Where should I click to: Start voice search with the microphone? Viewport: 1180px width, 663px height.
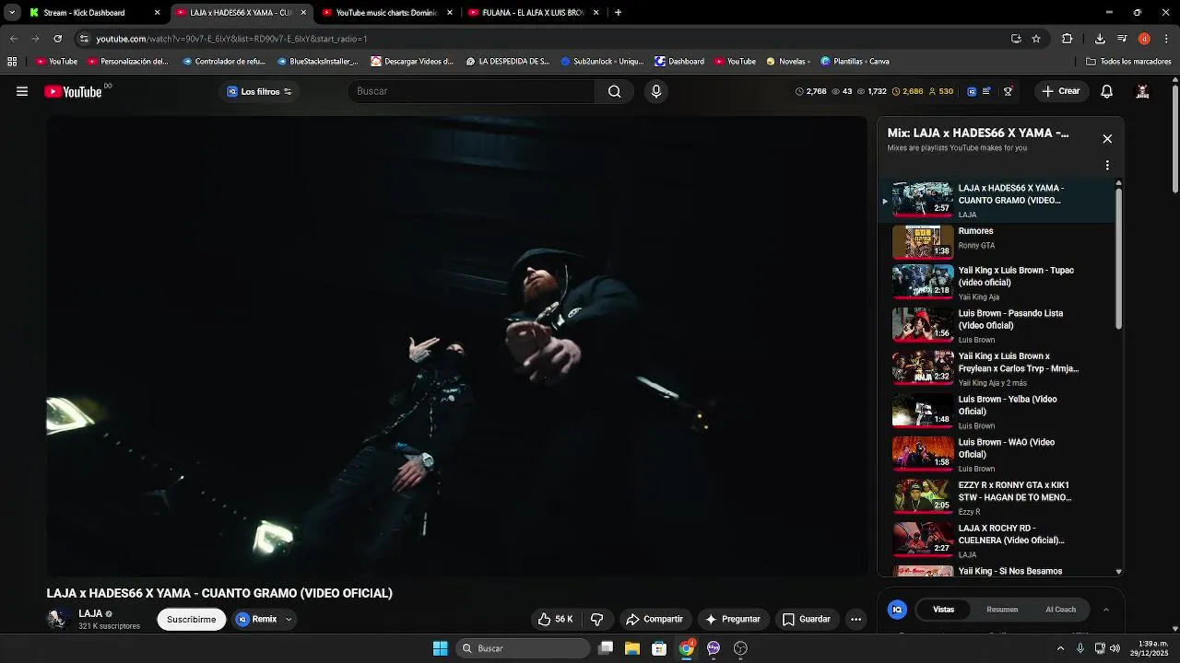pyautogui.click(x=656, y=91)
